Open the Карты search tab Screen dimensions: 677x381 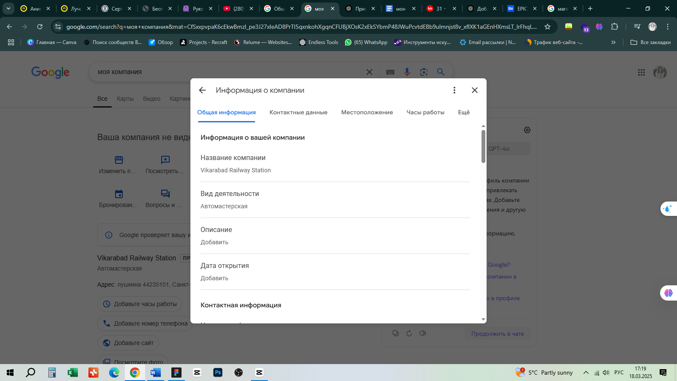point(125,99)
